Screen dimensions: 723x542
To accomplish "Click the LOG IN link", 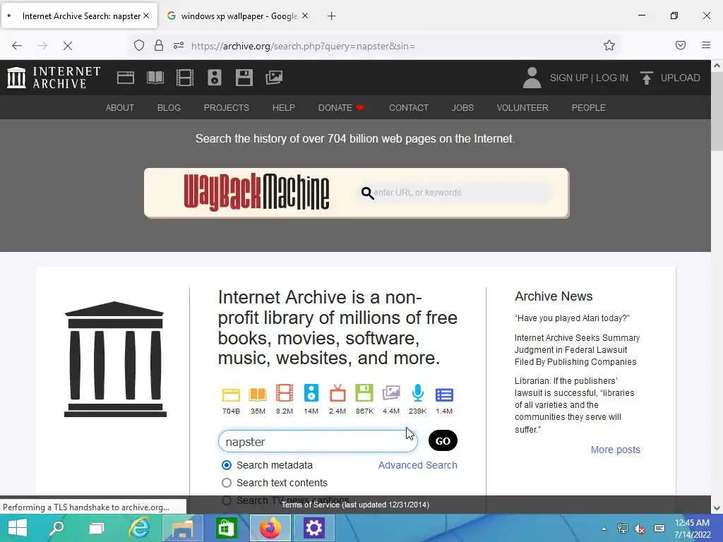I will (612, 78).
